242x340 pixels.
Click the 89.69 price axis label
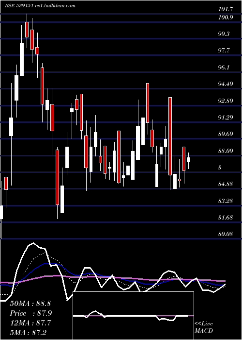point(226,134)
